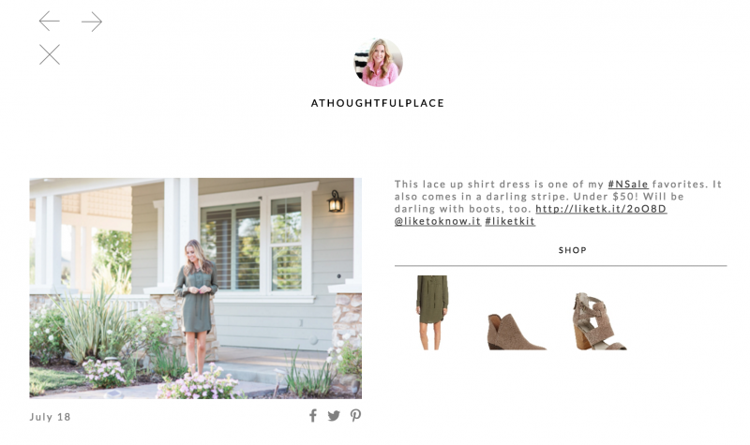
Task: Follow the #NSale hashtag link
Action: tap(628, 184)
